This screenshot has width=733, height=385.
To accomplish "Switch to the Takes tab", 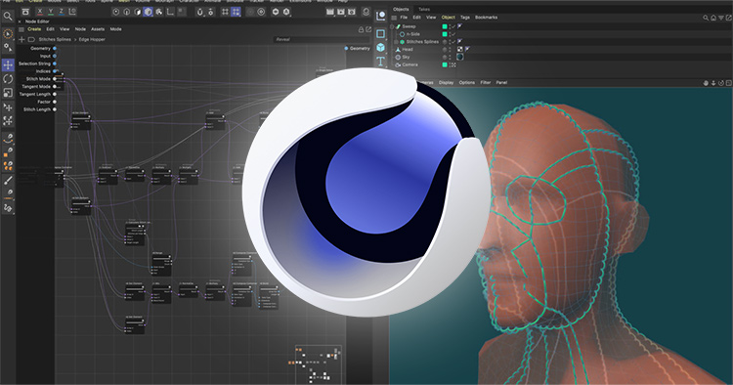I will pos(424,10).
